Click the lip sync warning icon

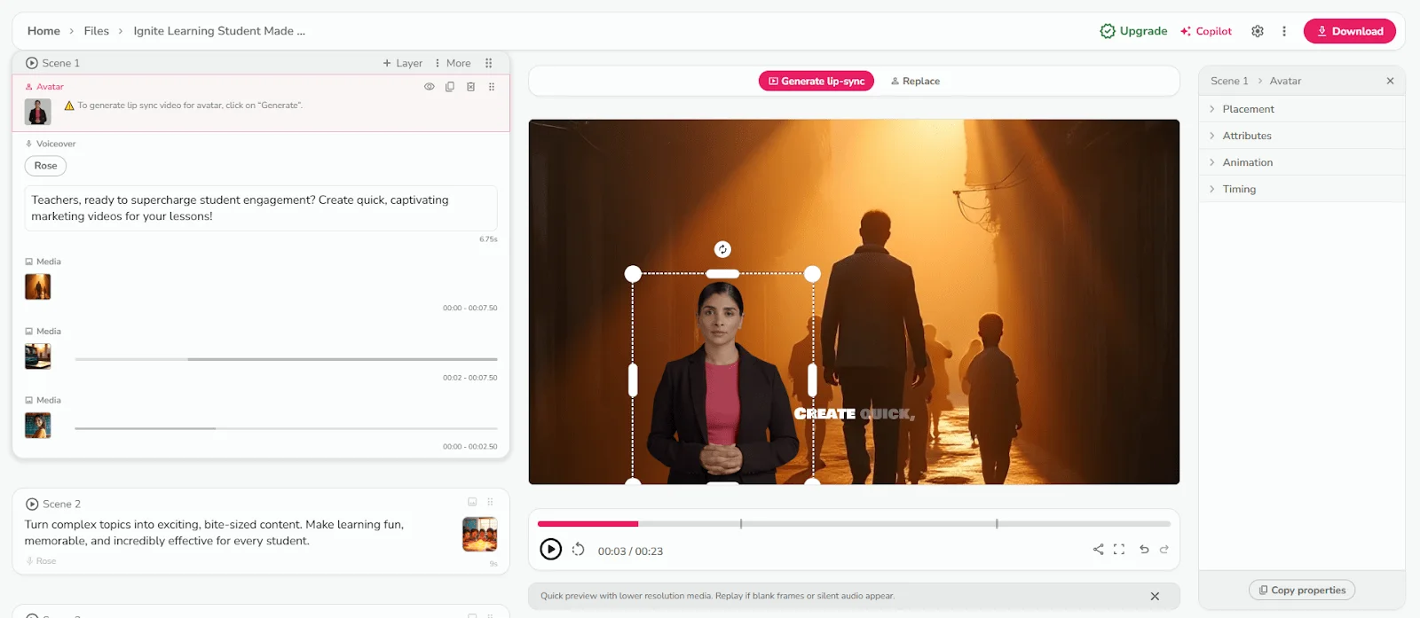69,106
